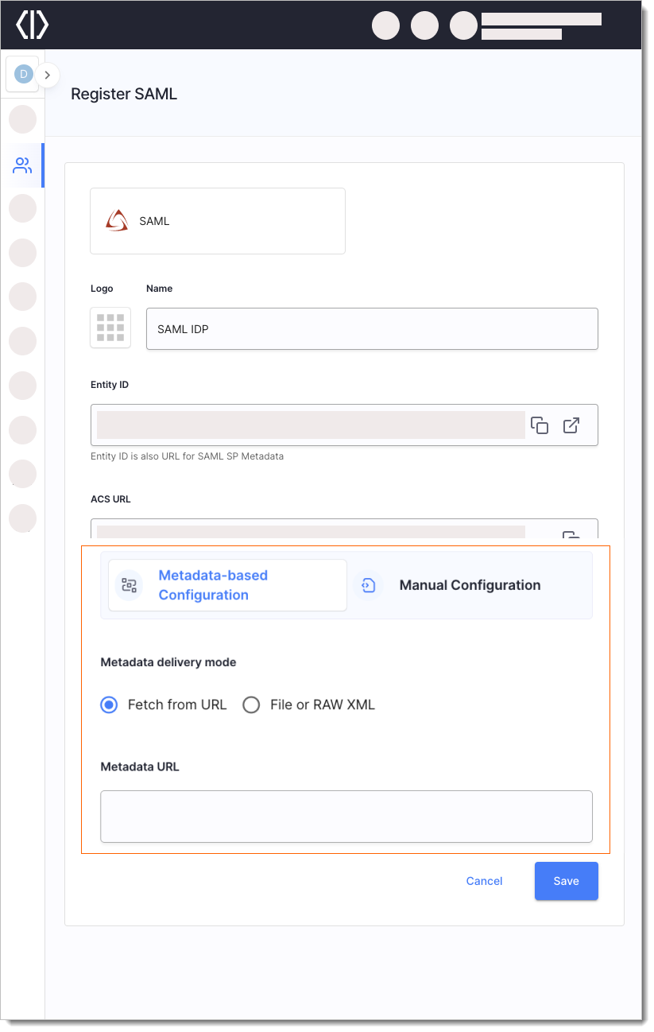The height and width of the screenshot is (1032, 654).
Task: Click the ACS URL label
Action: (x=110, y=499)
